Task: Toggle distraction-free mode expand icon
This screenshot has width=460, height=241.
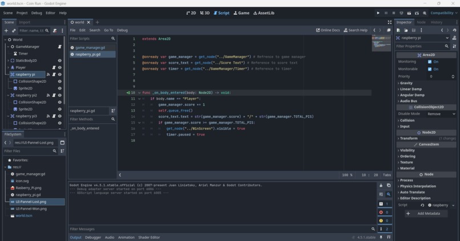Action: pos(390,22)
